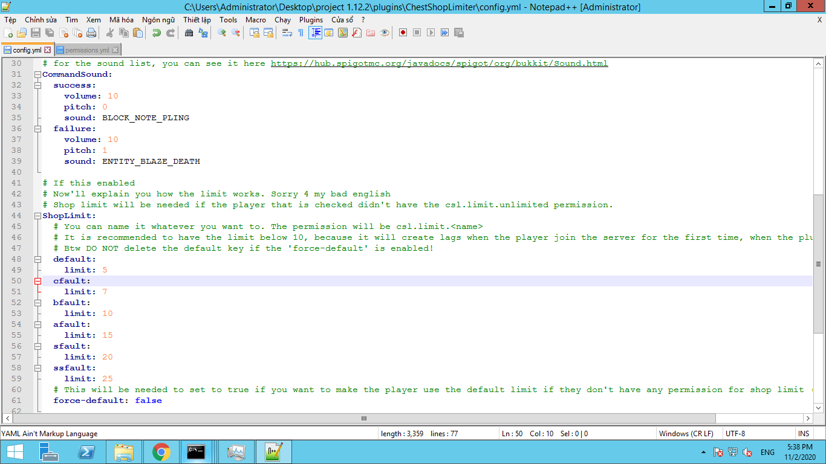826x464 pixels.
Task: Click the Open file toolbar icon
Action: [x=22, y=33]
